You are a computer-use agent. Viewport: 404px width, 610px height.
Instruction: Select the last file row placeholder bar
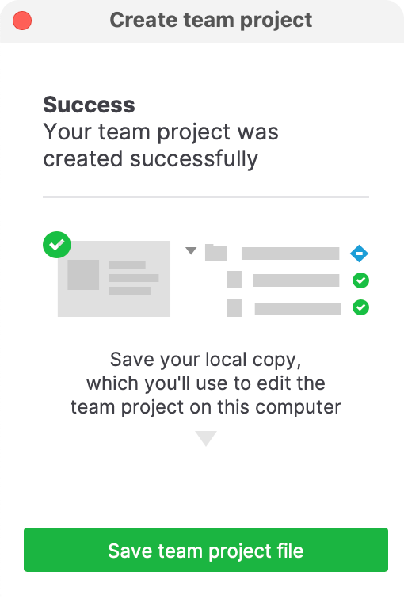click(298, 309)
